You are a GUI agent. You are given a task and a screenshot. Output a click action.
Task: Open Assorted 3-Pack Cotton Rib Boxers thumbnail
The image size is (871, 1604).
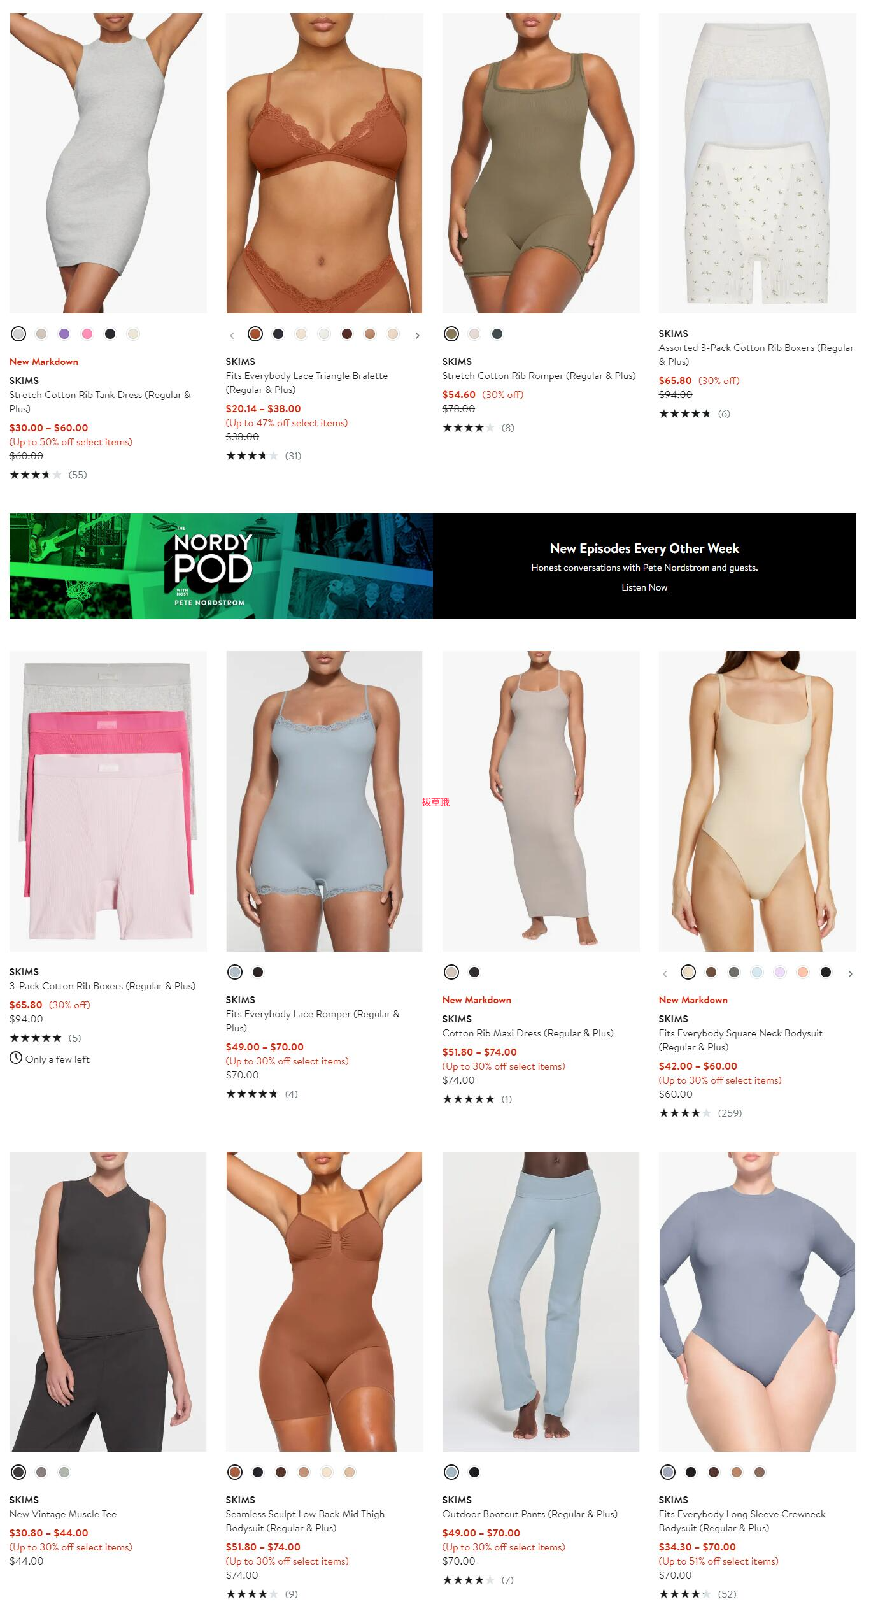[757, 163]
